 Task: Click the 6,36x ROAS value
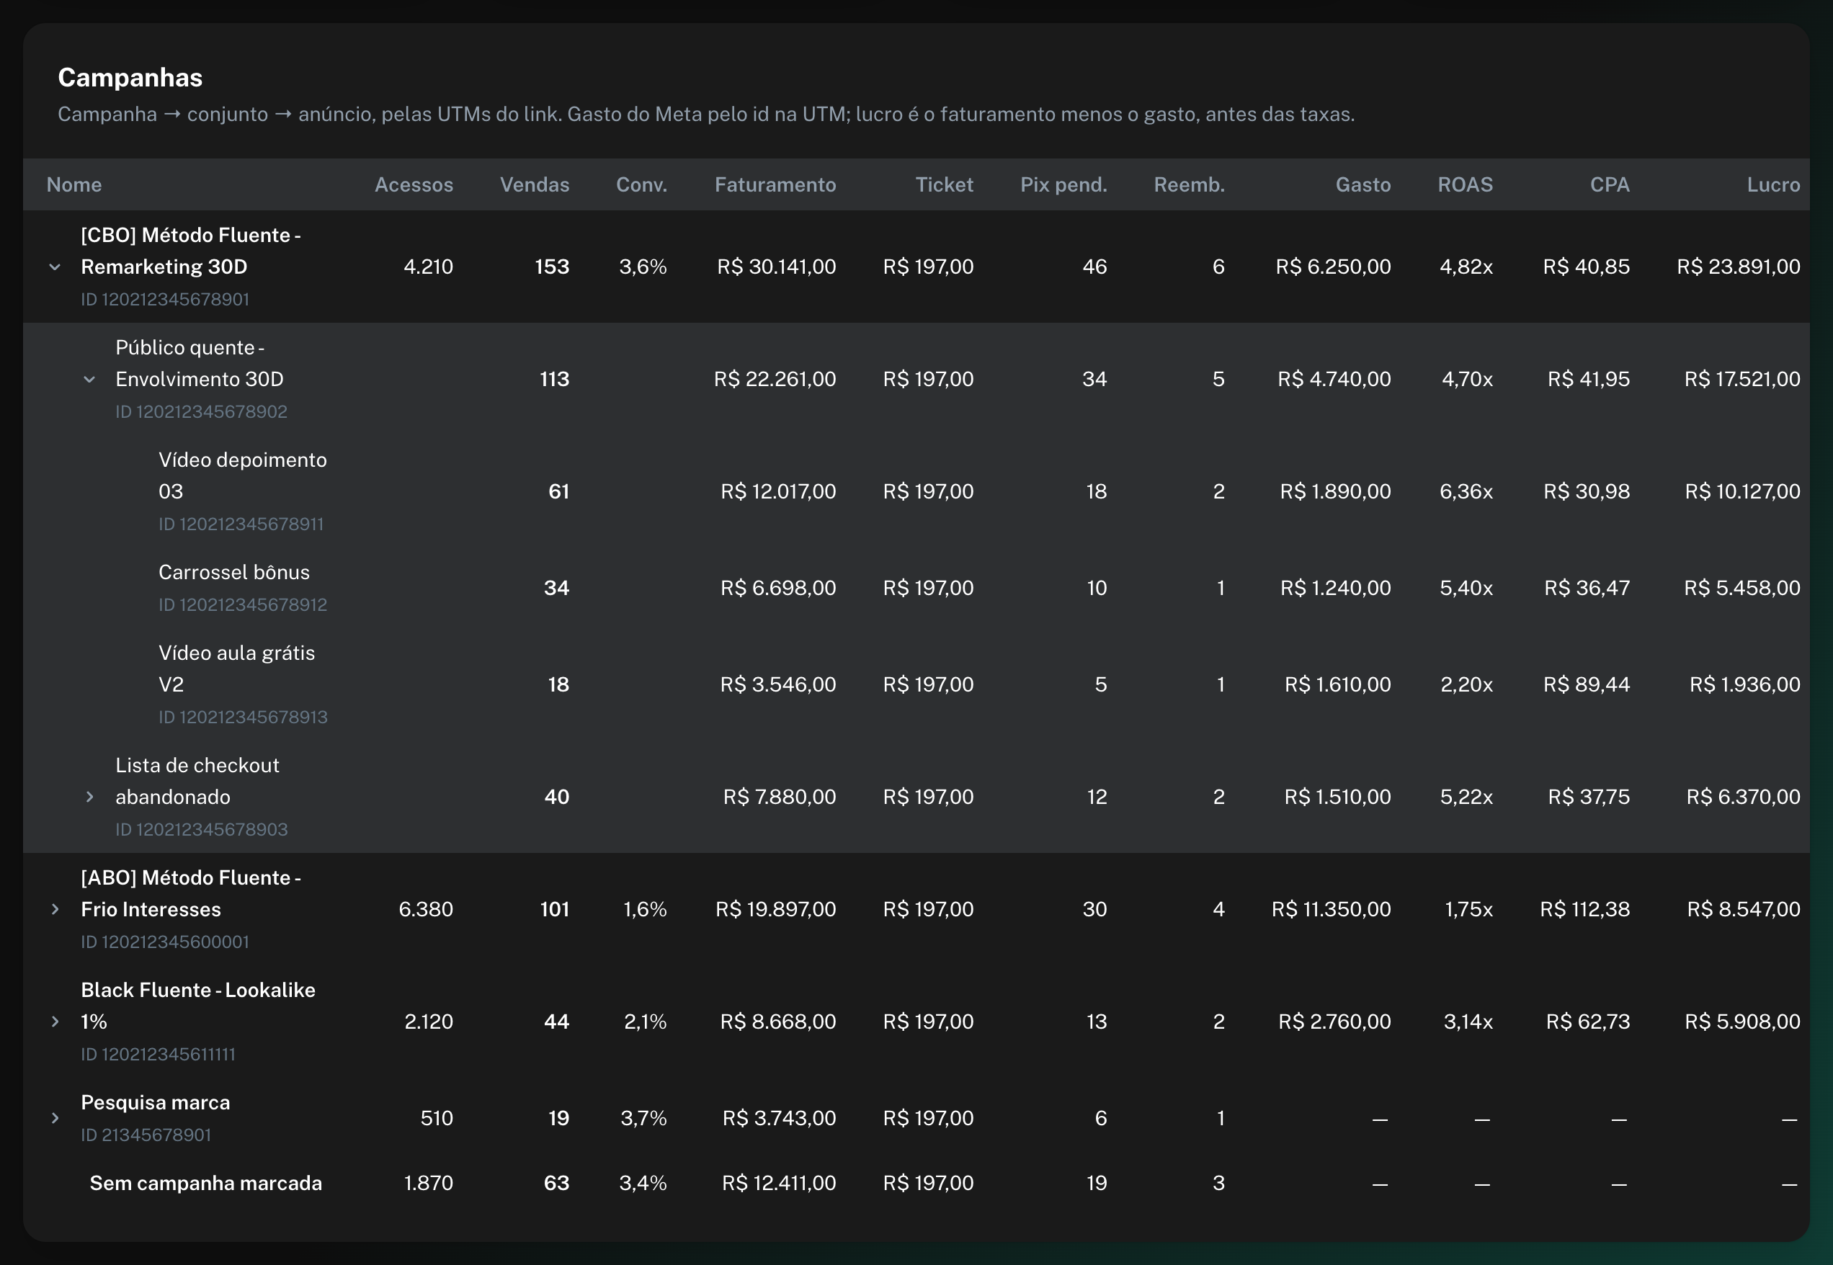[1466, 491]
